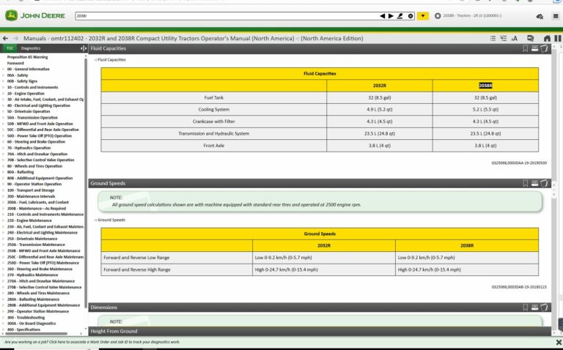Viewport: 563px width, 350px height.
Task: Go to previous search result arrow
Action: point(383,16)
